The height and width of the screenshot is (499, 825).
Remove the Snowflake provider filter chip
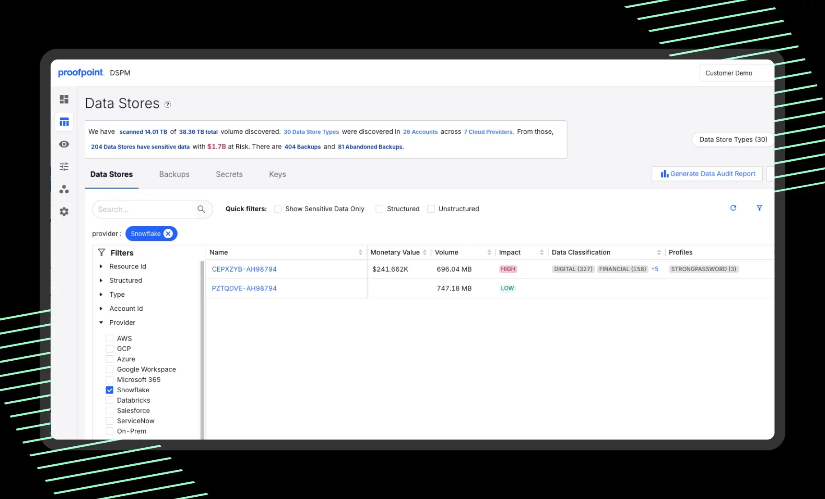pyautogui.click(x=168, y=234)
